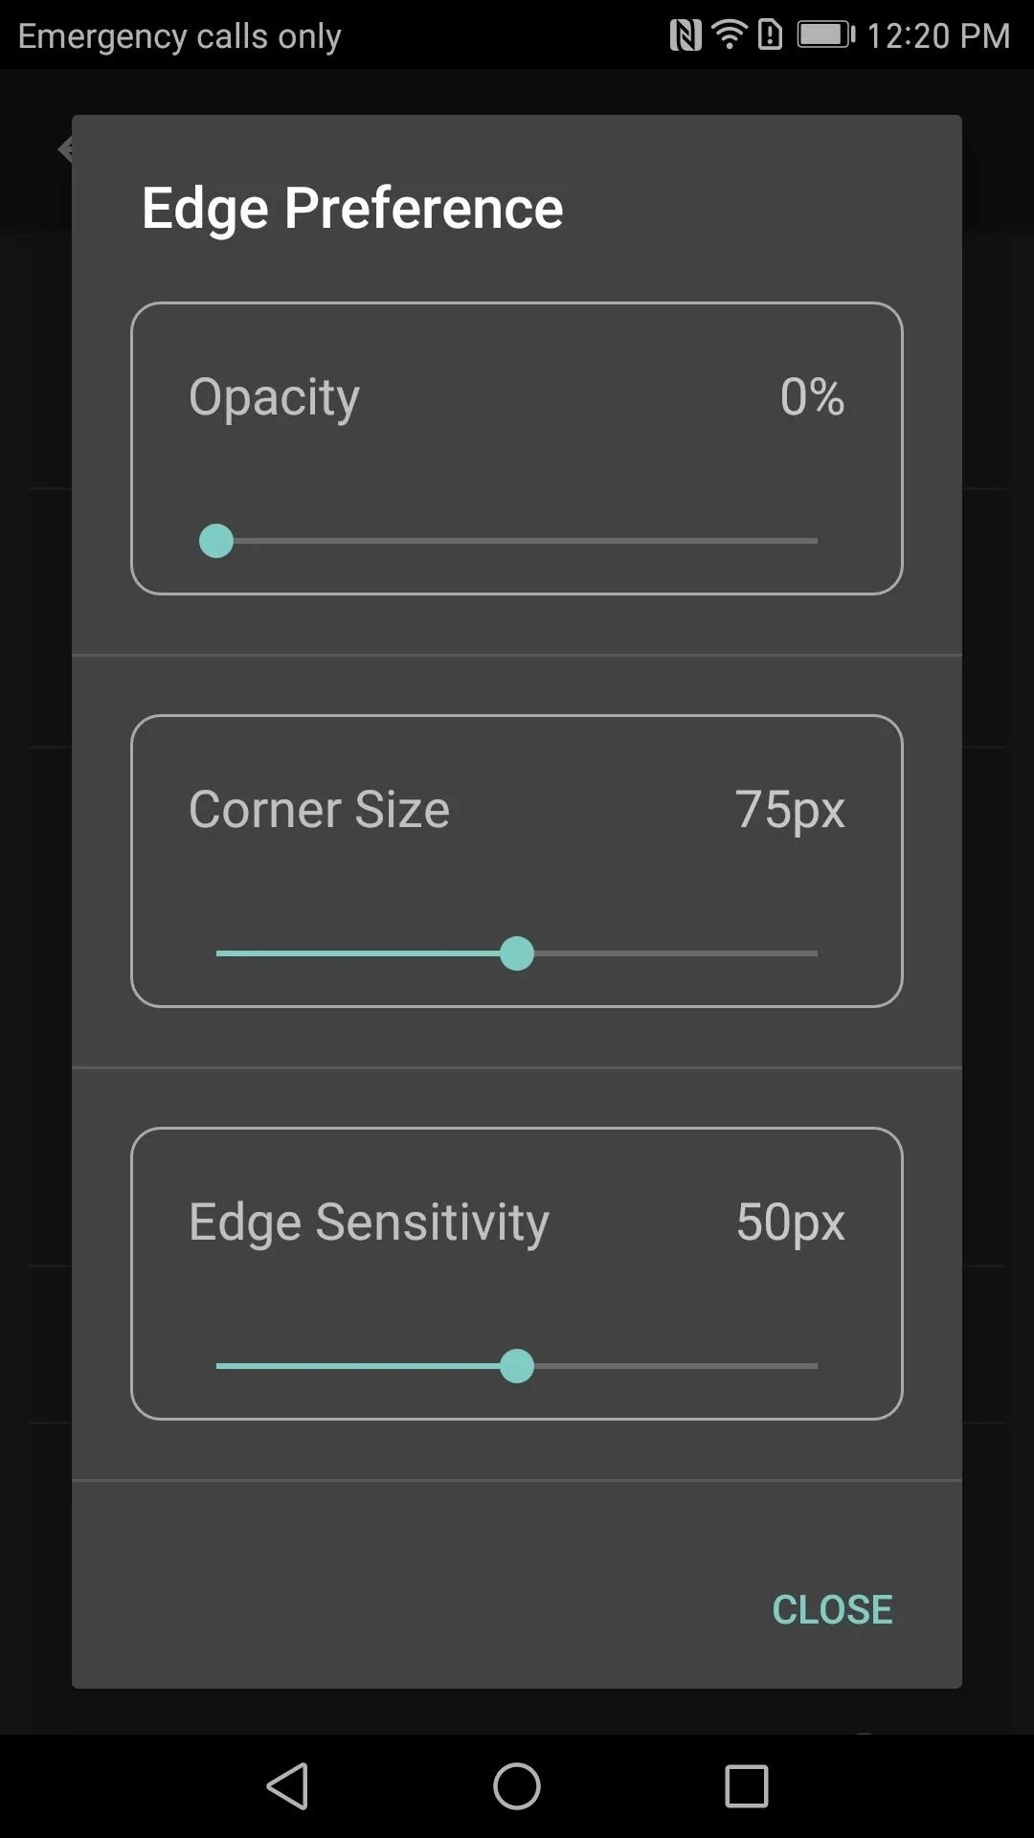
Task: Open recent apps with square icon
Action: [747, 1786]
